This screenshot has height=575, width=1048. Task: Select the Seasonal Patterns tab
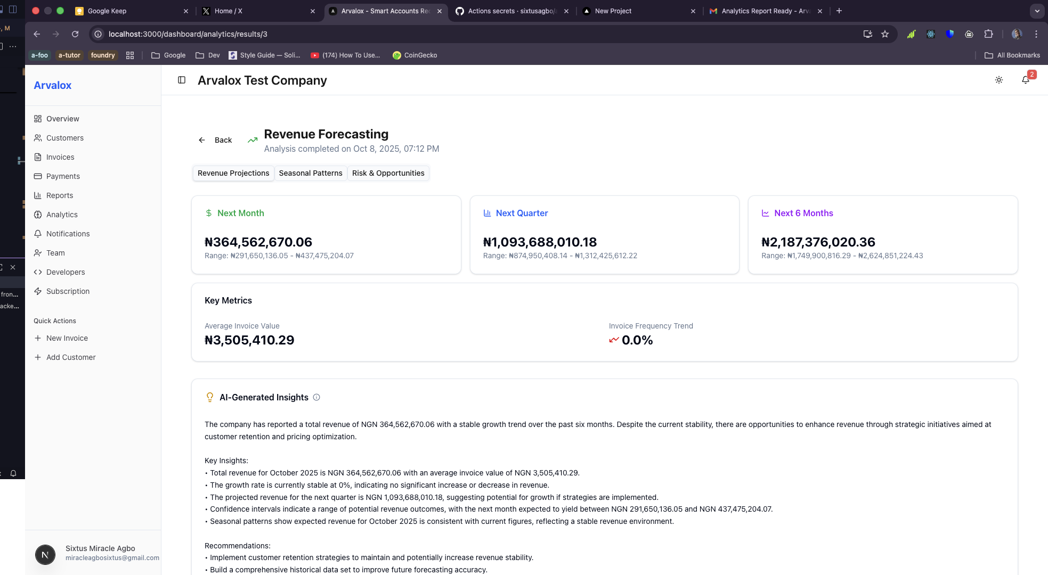[311, 173]
